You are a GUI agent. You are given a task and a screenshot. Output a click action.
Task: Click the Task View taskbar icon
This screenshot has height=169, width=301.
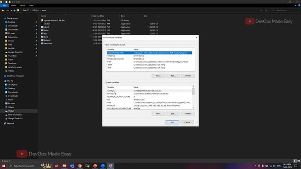[56, 166]
